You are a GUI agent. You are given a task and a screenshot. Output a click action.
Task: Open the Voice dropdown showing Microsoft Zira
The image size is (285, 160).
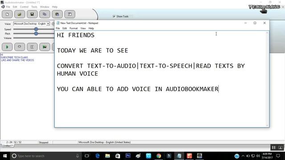coord(32,24)
